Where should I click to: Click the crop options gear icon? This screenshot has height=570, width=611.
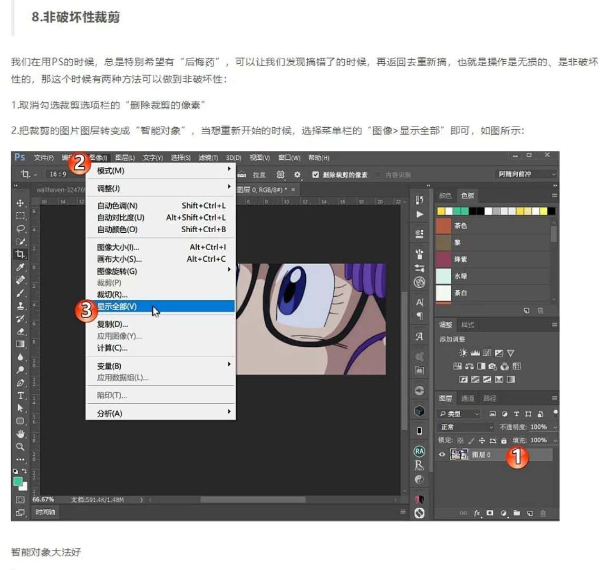(x=297, y=174)
